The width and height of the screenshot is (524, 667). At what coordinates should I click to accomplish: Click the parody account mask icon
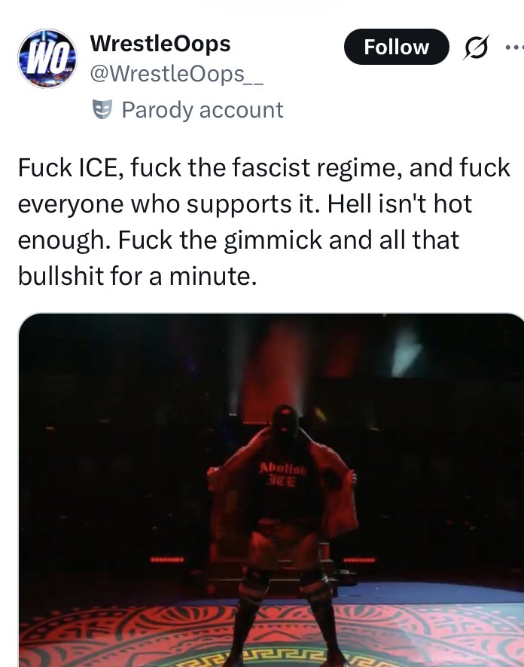(x=102, y=109)
